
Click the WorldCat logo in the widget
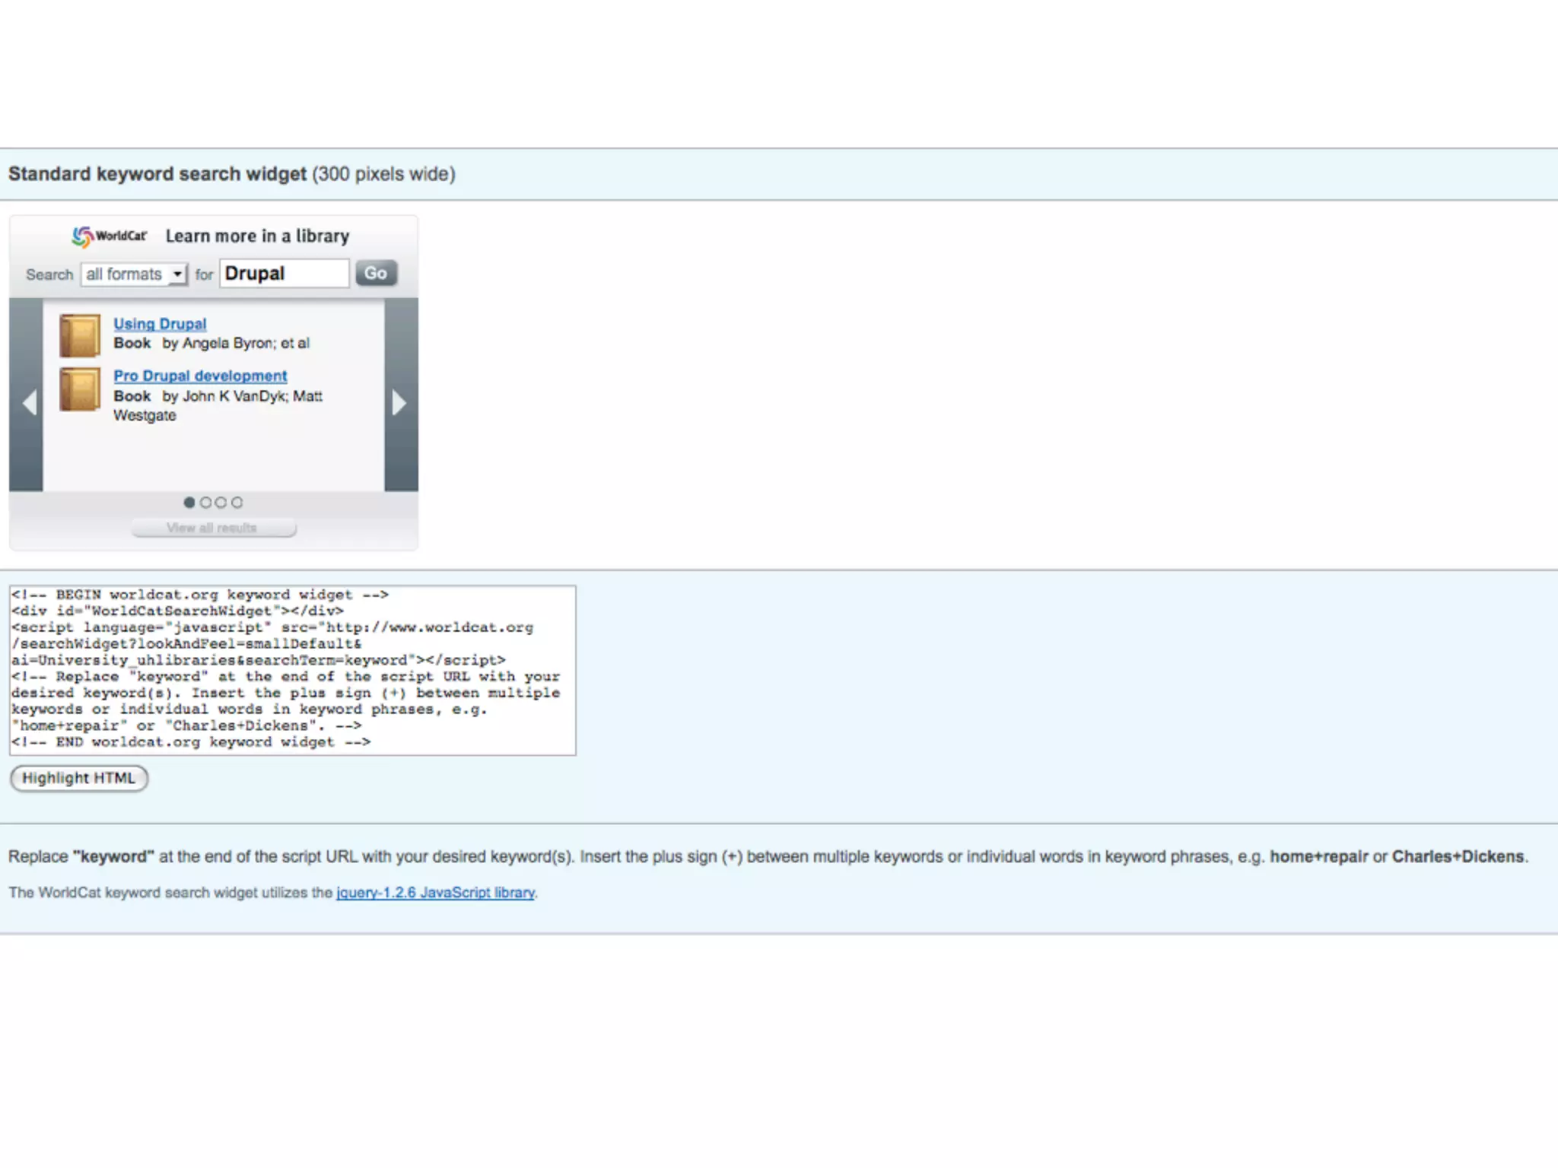(x=110, y=236)
